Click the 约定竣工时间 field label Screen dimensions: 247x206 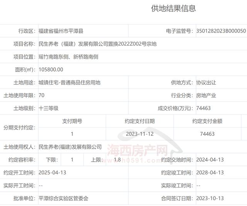pos(177,172)
